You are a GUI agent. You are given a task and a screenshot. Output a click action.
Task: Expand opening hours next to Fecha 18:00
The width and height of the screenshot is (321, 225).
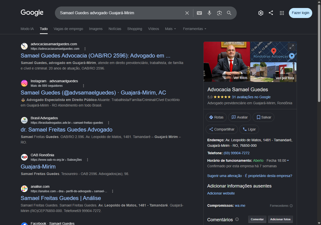(288, 160)
